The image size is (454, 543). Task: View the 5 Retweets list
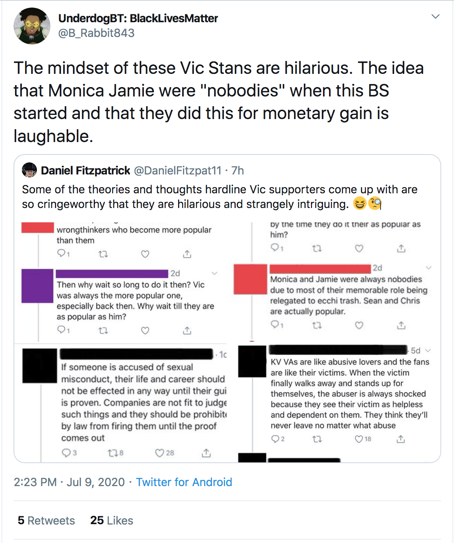pyautogui.click(x=46, y=520)
